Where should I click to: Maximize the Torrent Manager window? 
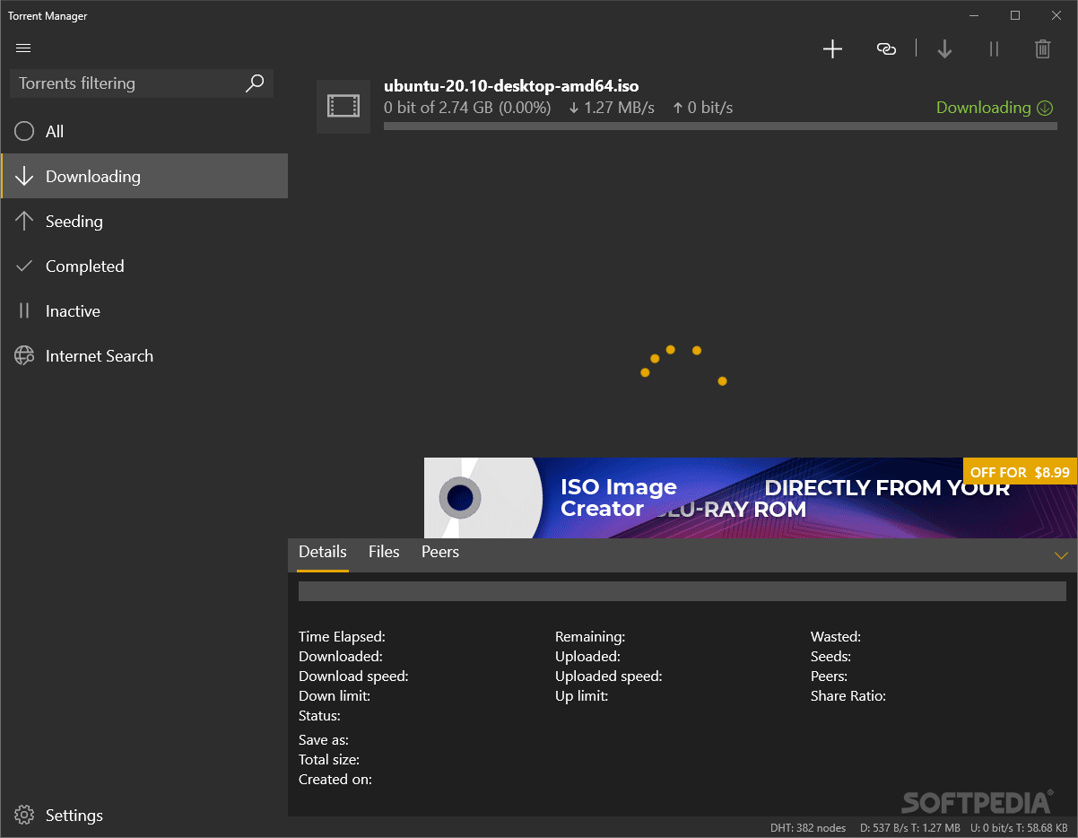pyautogui.click(x=1015, y=15)
